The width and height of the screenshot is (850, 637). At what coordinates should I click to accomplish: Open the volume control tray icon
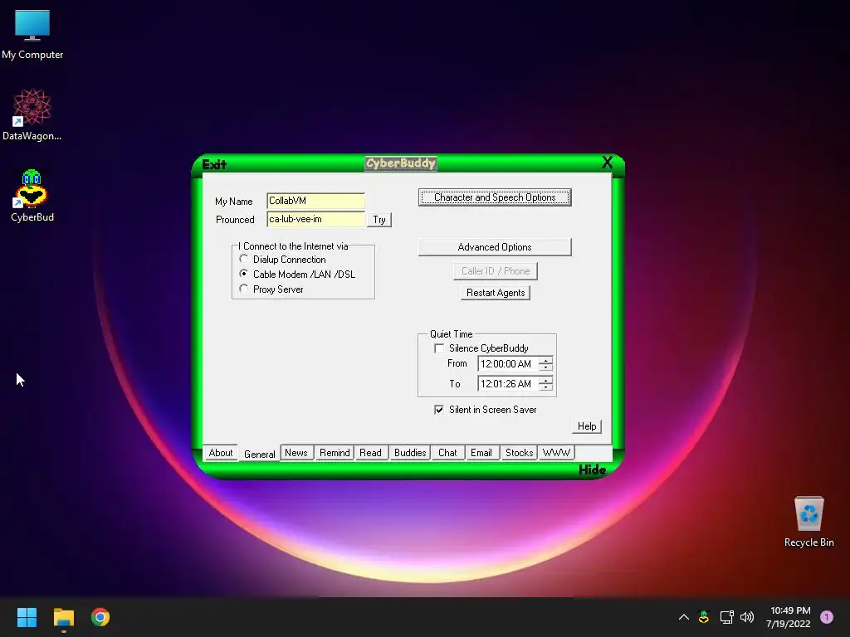(747, 617)
